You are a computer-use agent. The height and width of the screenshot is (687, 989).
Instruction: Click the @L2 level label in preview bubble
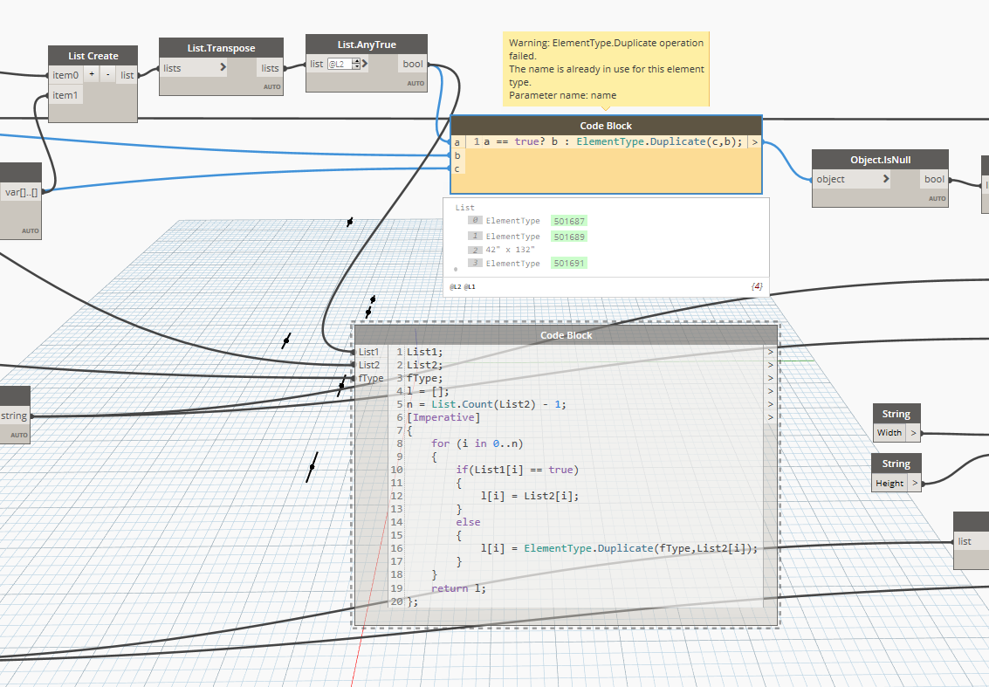455,286
